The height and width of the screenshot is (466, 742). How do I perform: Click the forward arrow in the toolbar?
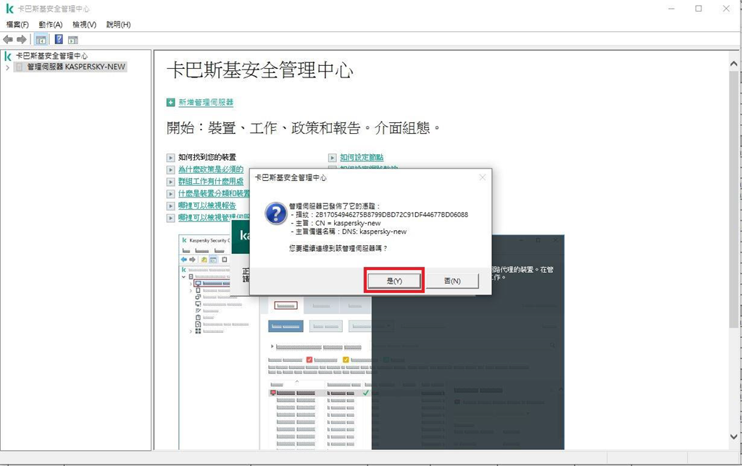(22, 39)
